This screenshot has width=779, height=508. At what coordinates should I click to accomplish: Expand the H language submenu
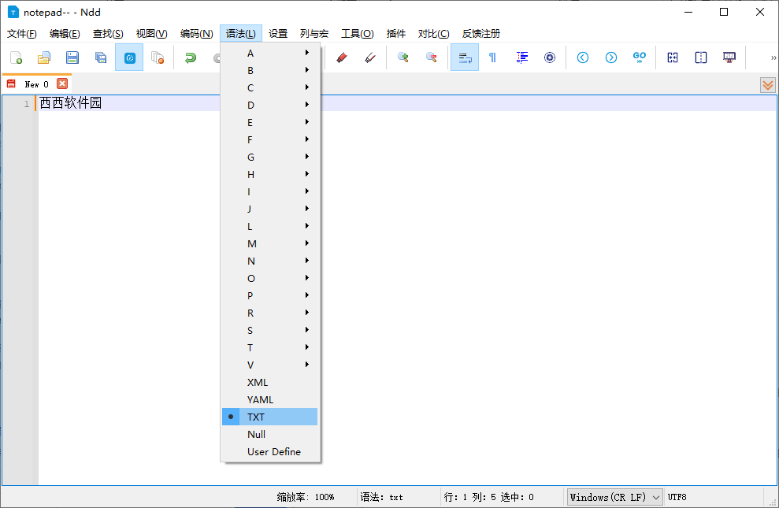269,174
